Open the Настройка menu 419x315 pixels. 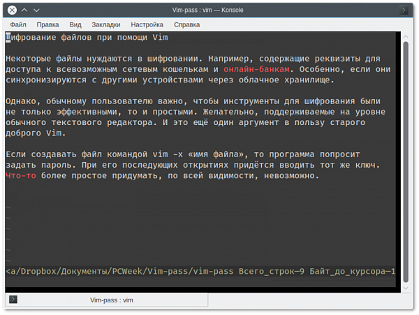tap(147, 24)
